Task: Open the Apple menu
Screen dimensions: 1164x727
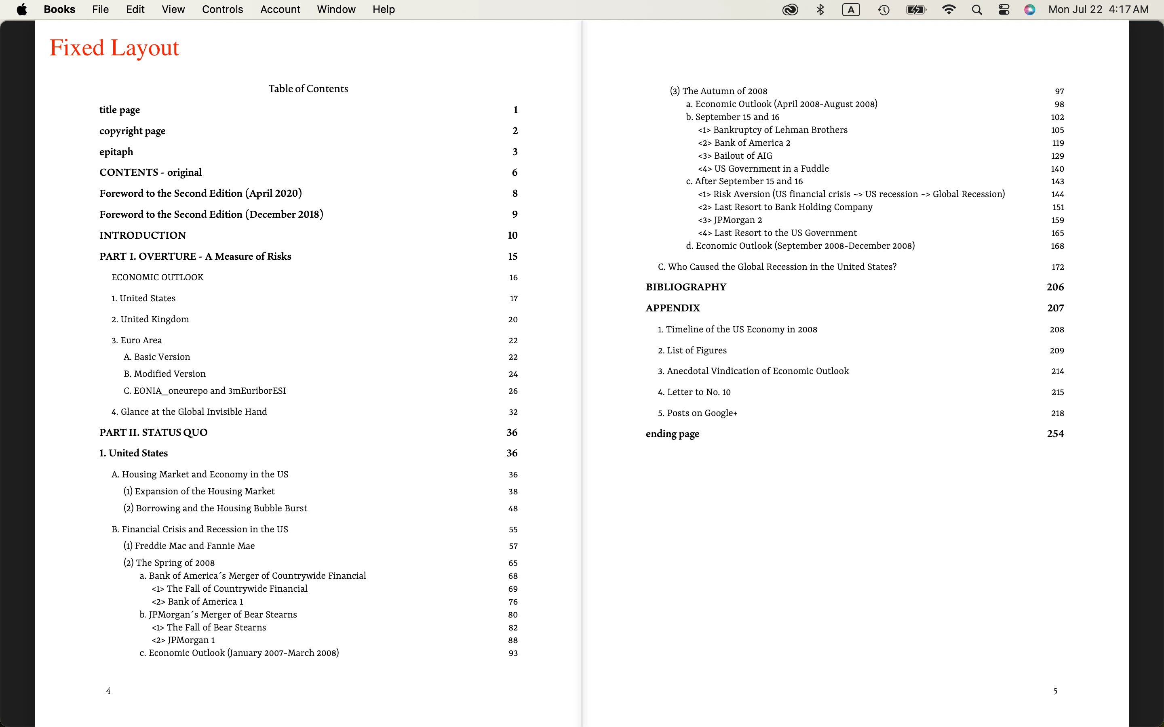Action: coord(22,10)
